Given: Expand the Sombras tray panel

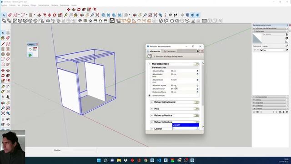Looking at the screenshot, I should point(271,106).
